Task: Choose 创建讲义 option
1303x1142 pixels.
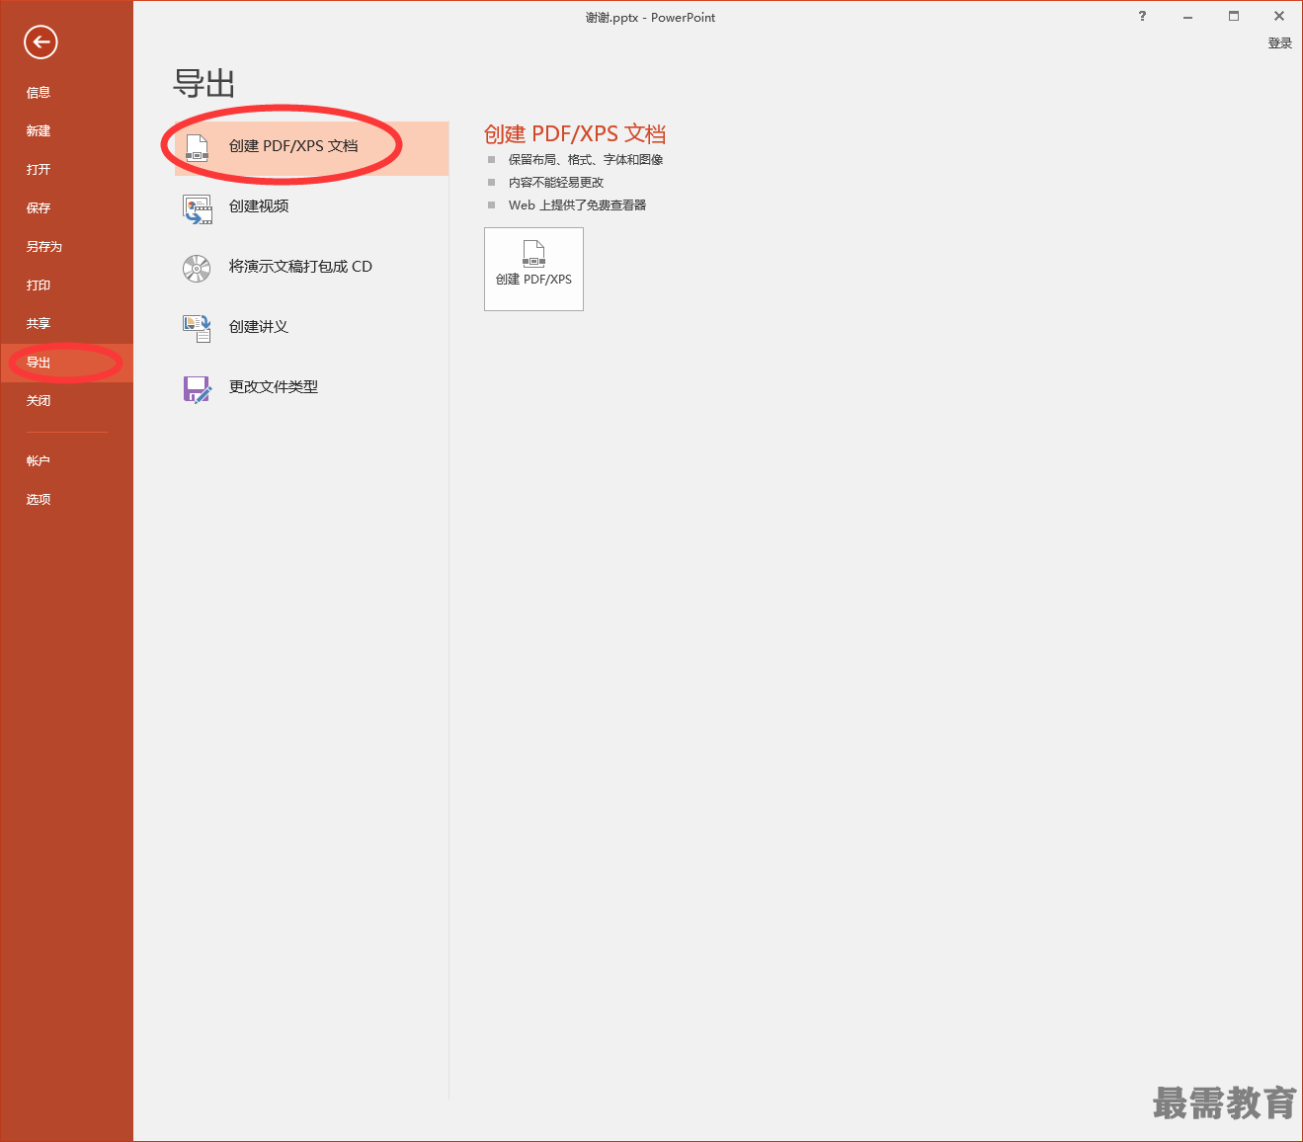Action: tap(311, 327)
